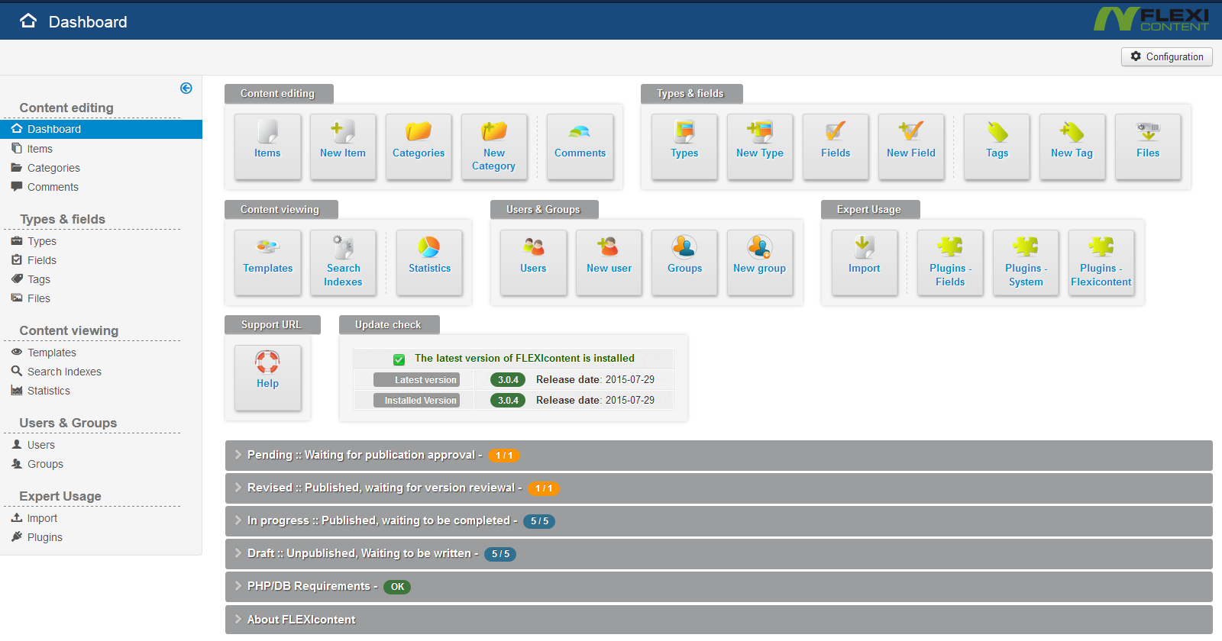Expand PHP/DB Requirements panel
The image size is (1222, 641).
tap(719, 586)
